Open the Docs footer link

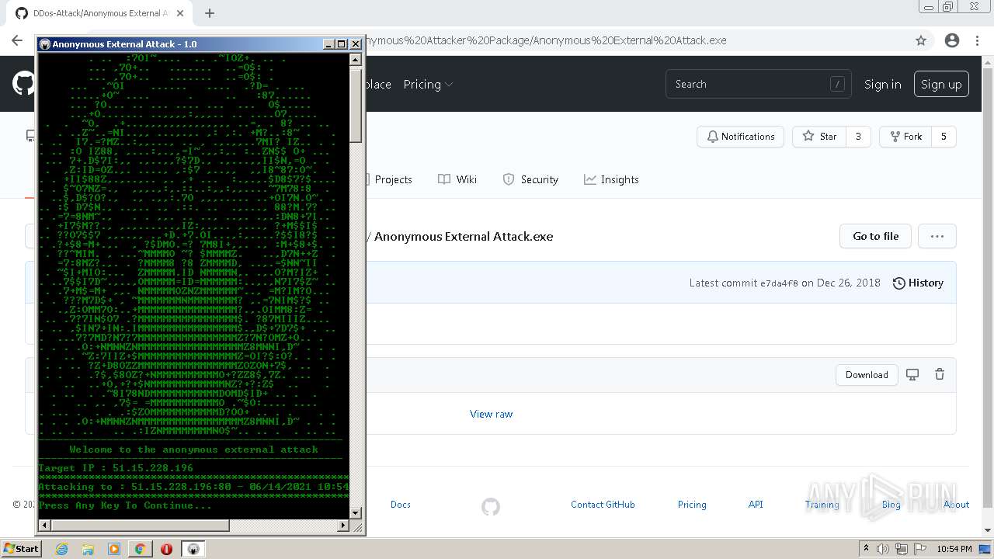click(x=400, y=505)
